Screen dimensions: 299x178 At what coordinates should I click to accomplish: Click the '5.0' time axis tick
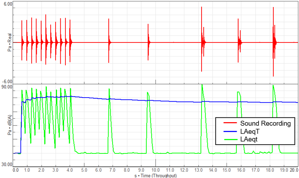(84, 170)
